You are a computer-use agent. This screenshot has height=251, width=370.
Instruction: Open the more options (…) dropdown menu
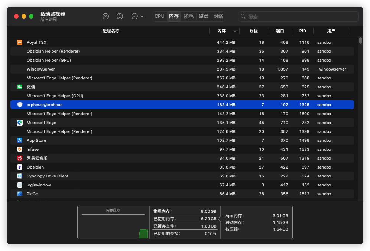pos(137,16)
